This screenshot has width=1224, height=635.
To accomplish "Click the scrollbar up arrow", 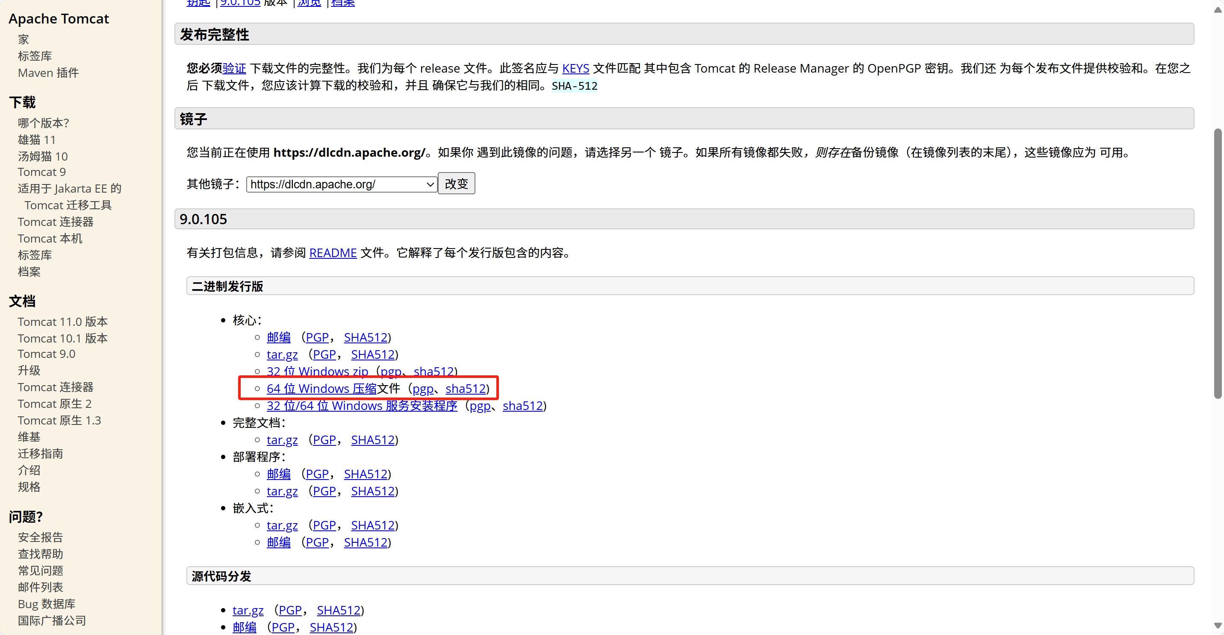I will click(x=1218, y=10).
